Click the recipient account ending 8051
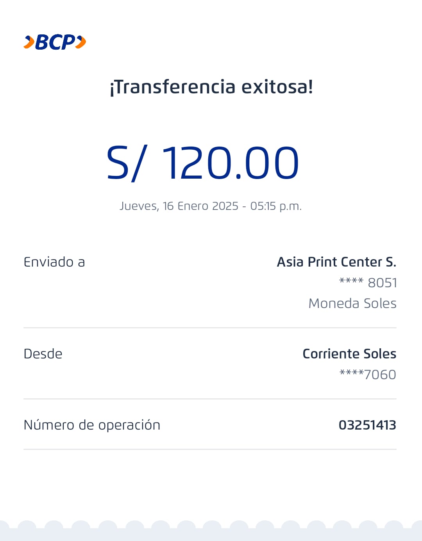 pos(368,283)
